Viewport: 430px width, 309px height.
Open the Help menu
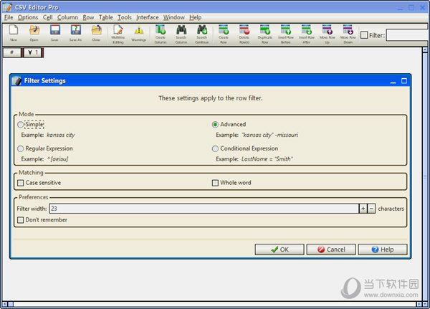pos(195,17)
